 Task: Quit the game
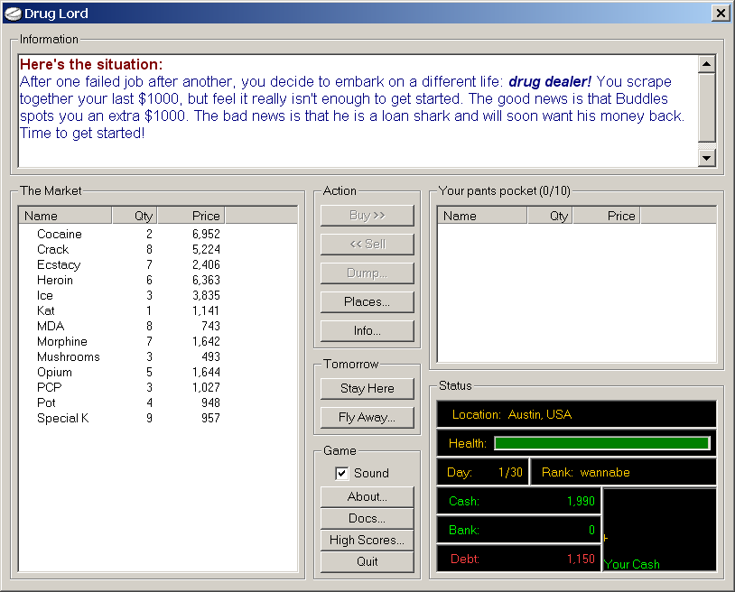[367, 561]
